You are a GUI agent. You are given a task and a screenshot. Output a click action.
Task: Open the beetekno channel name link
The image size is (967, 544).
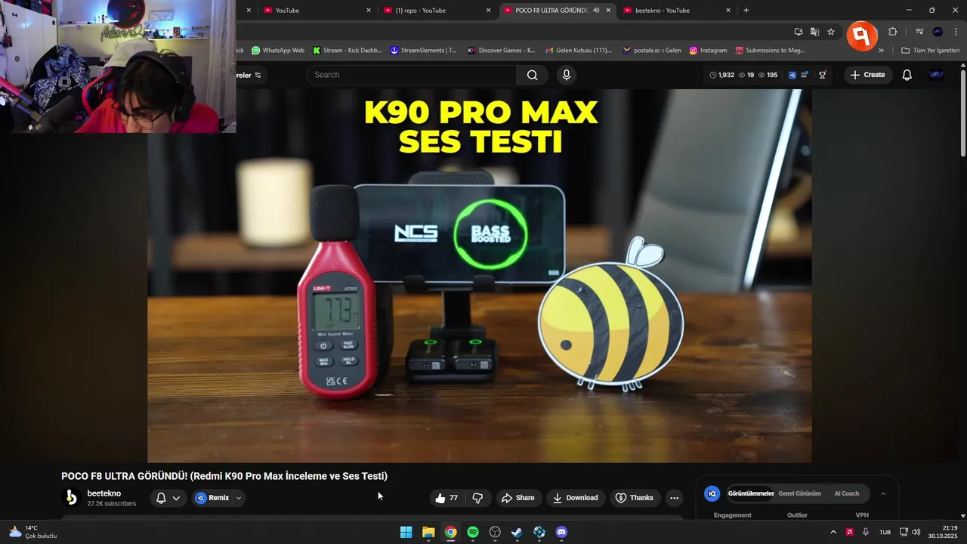(104, 493)
